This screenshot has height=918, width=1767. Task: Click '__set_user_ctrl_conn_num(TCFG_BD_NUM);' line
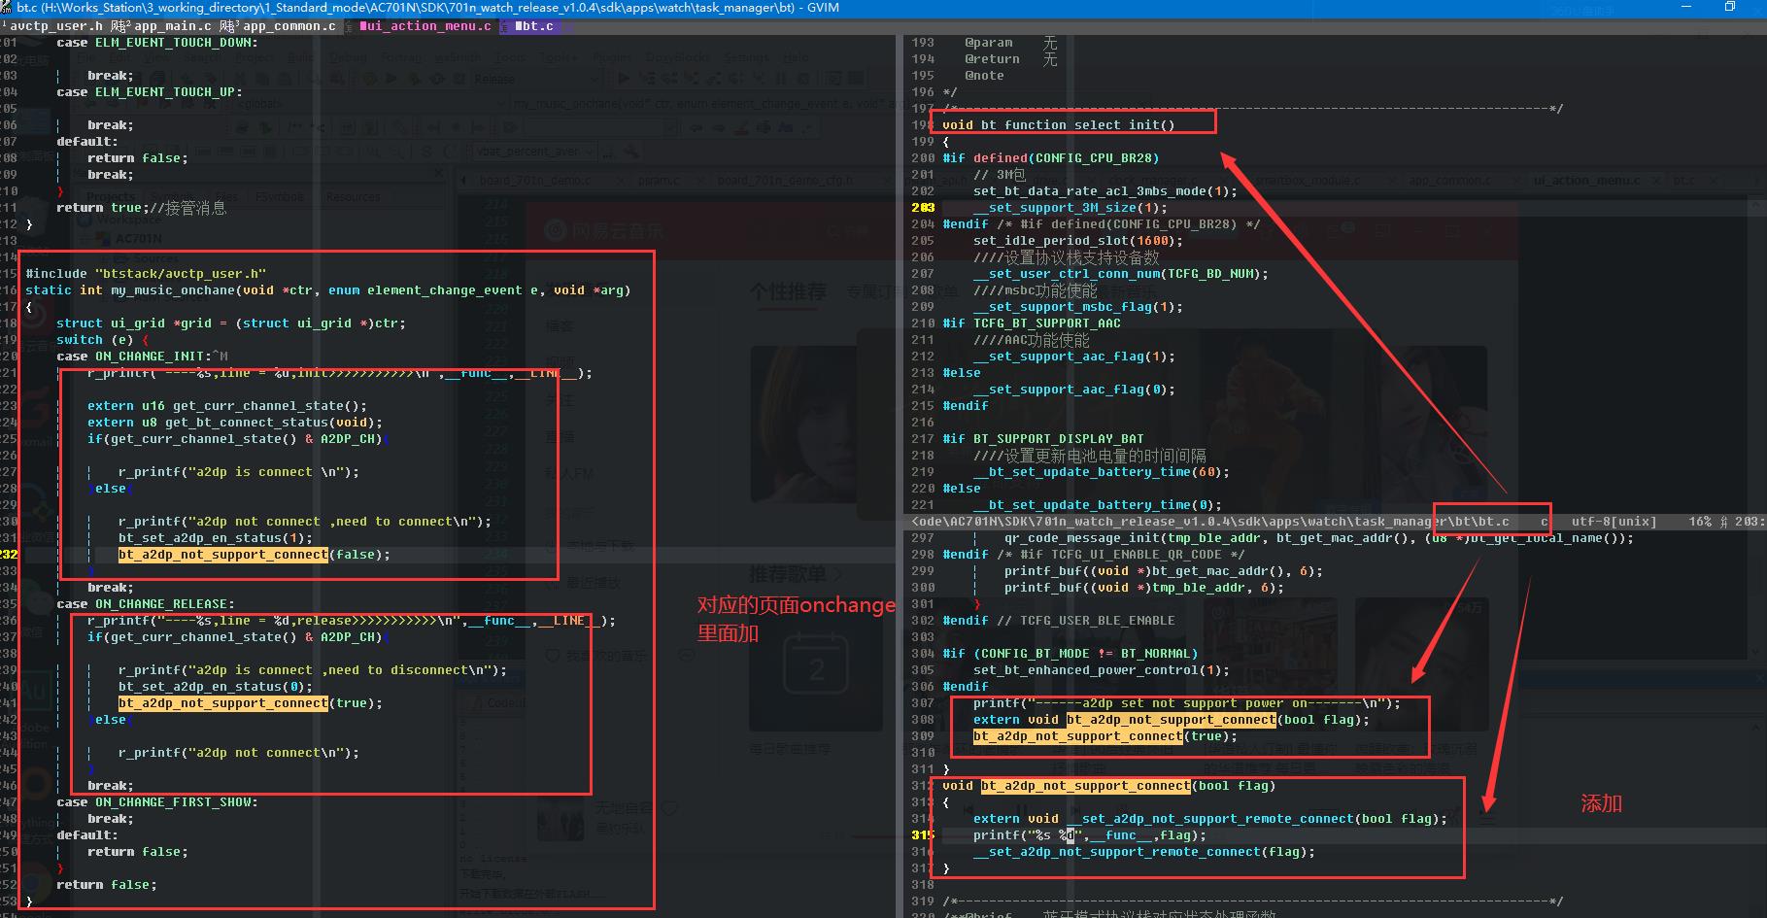click(1121, 274)
